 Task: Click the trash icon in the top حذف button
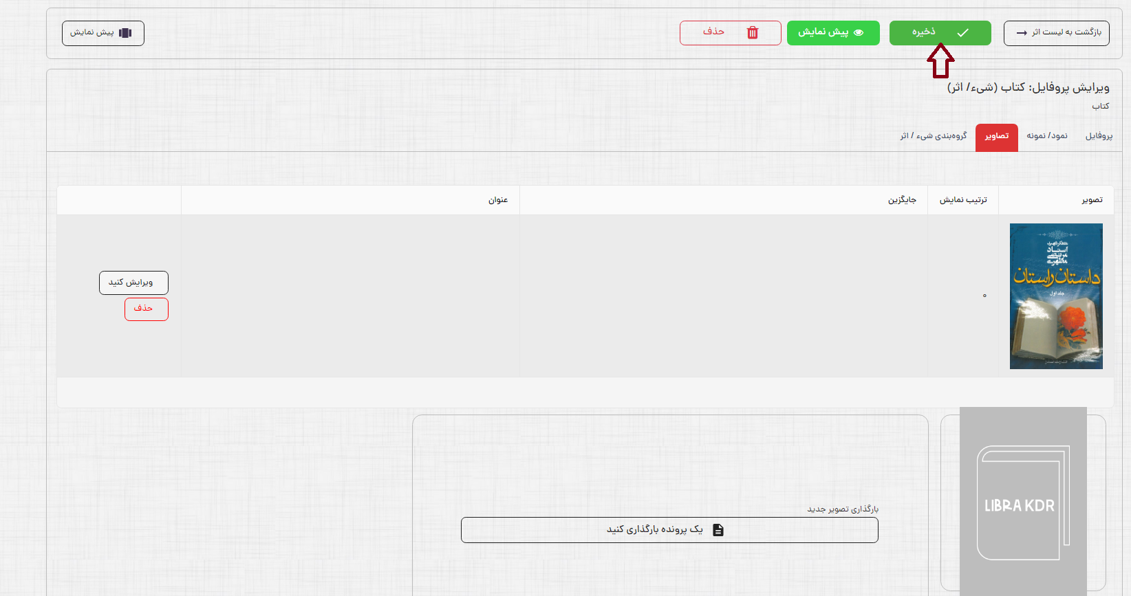coord(753,33)
